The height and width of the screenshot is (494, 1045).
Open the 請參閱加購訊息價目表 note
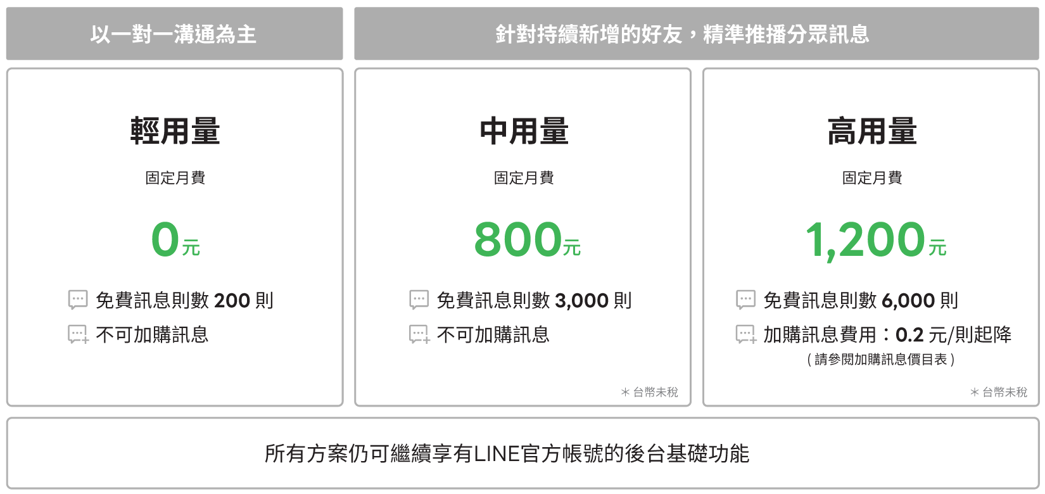[881, 360]
